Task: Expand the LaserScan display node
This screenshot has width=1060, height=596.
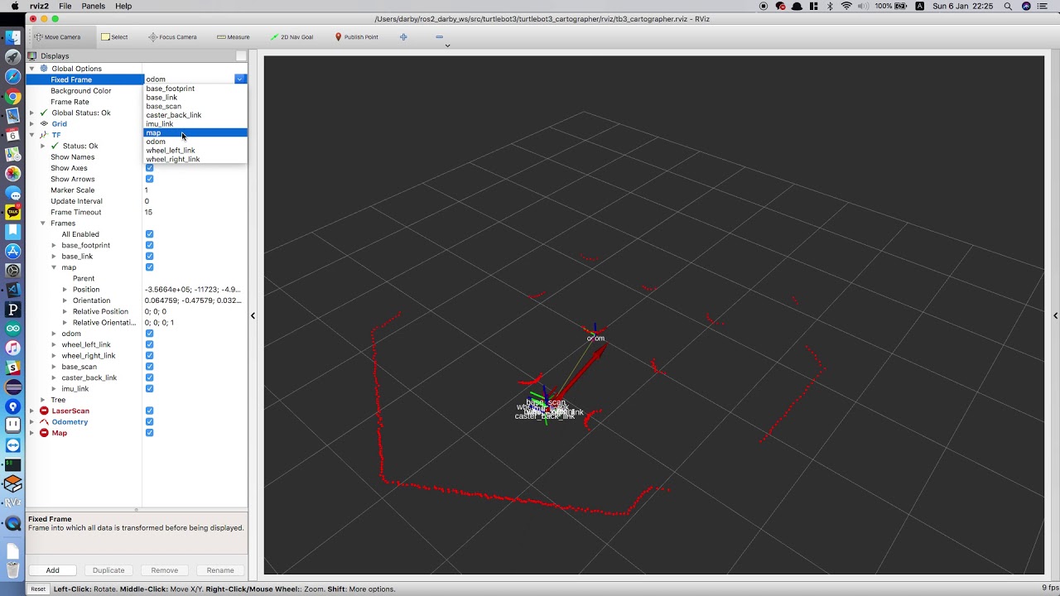Action: (31, 411)
